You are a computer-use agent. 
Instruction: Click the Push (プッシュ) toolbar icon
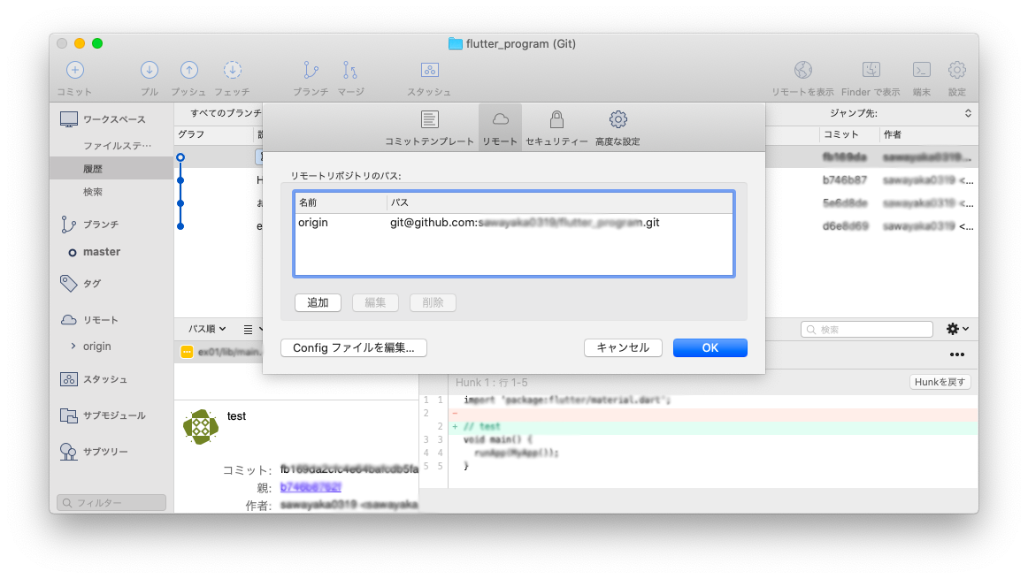click(x=188, y=70)
